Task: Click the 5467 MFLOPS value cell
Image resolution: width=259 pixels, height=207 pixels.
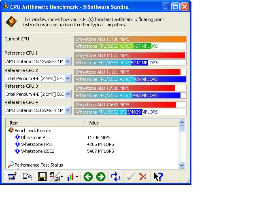Action: 100,151
